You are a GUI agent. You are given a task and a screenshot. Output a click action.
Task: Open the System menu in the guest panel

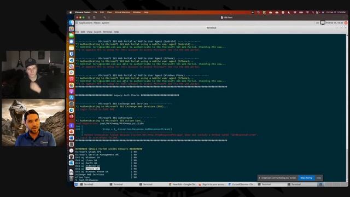click(x=106, y=23)
